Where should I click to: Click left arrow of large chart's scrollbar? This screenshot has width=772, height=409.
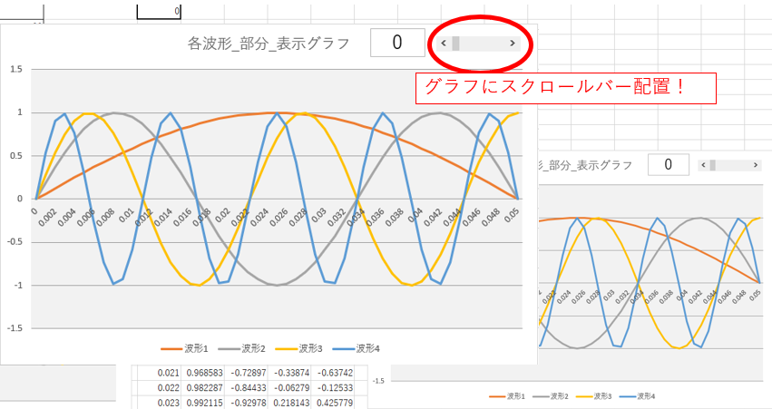coord(443,43)
